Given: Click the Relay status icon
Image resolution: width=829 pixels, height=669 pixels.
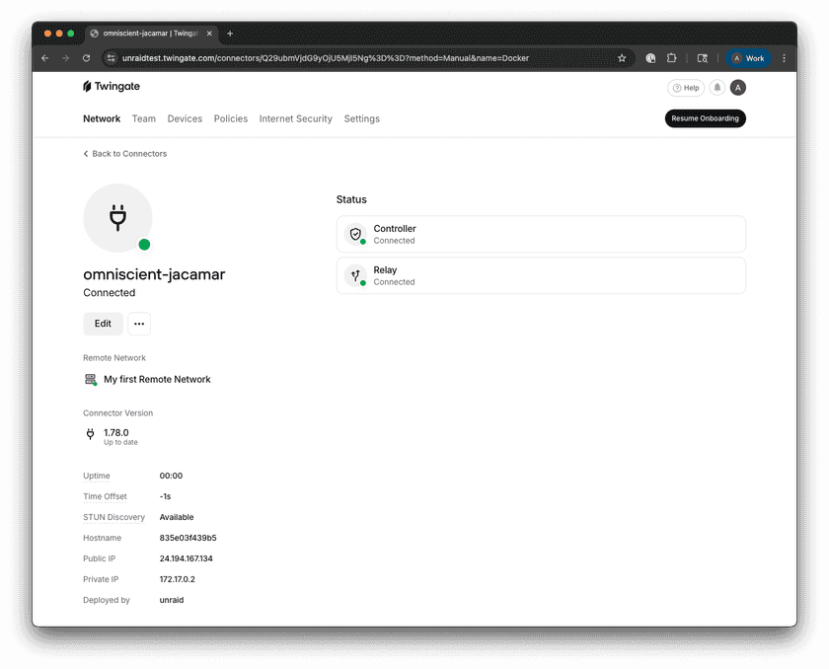Looking at the screenshot, I should tap(355, 276).
